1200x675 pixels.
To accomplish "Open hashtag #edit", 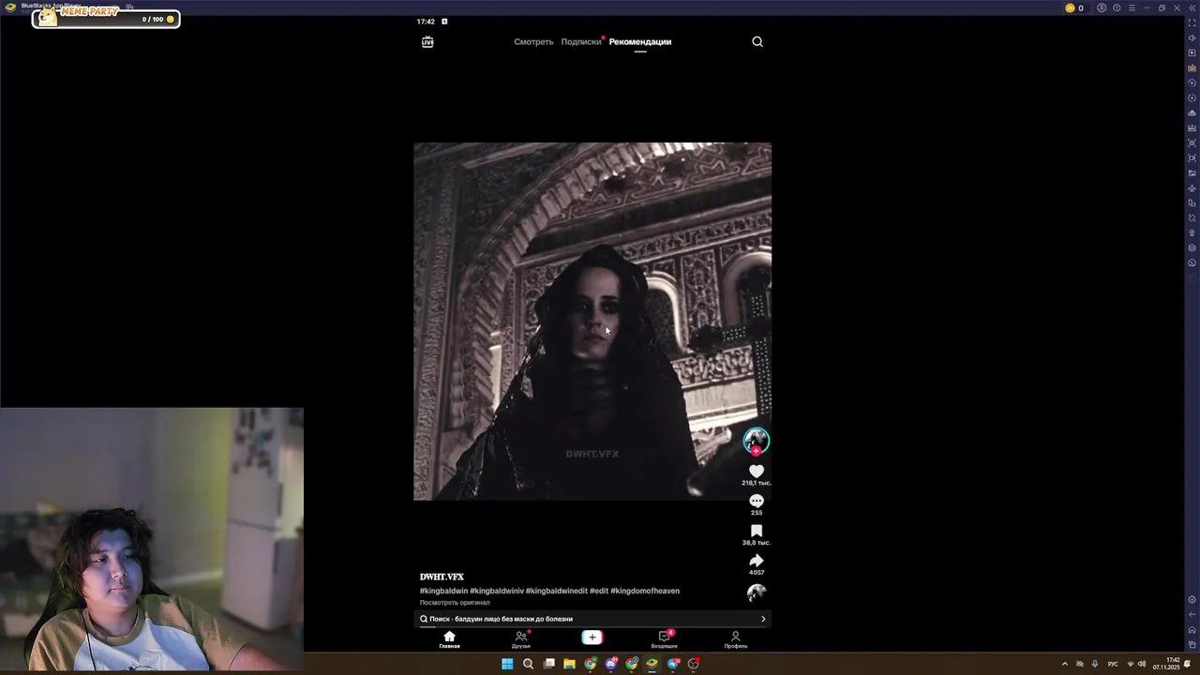I will pos(599,591).
